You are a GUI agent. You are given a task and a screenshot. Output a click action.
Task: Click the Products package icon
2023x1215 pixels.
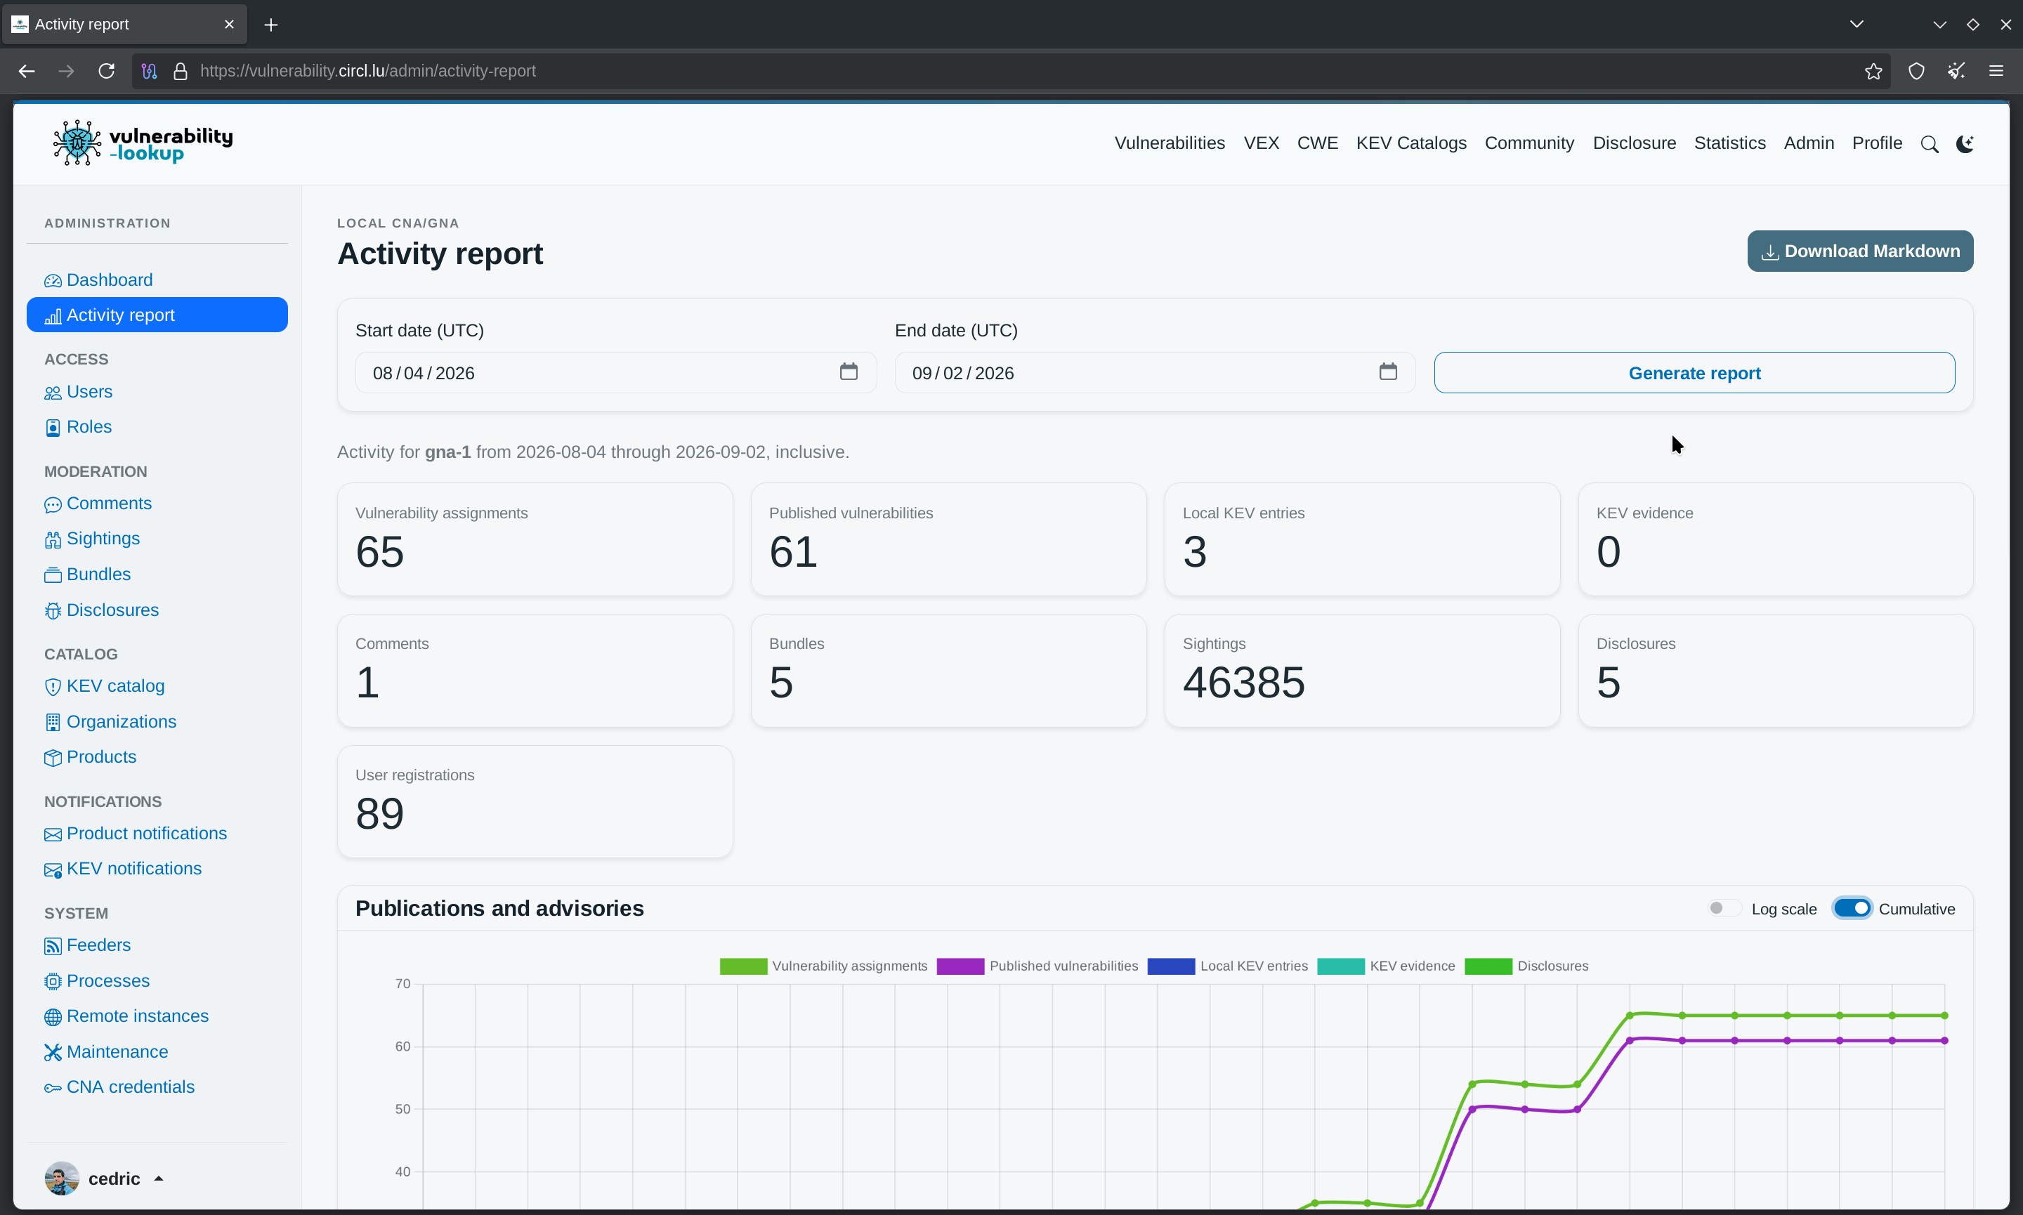click(53, 758)
